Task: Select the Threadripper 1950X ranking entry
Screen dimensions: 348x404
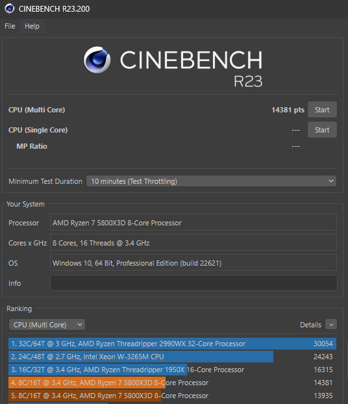Action: 172,370
